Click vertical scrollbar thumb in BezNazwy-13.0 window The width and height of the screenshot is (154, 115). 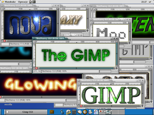click(117, 54)
